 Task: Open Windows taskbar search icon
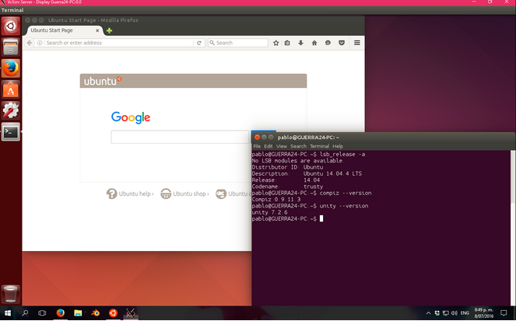(25, 313)
